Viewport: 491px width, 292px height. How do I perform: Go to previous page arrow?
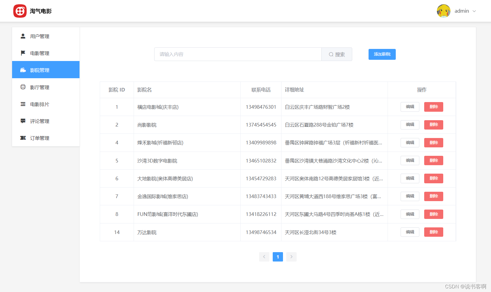(264, 257)
